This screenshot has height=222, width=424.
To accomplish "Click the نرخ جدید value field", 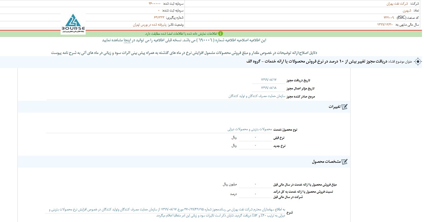I will (255, 146).
